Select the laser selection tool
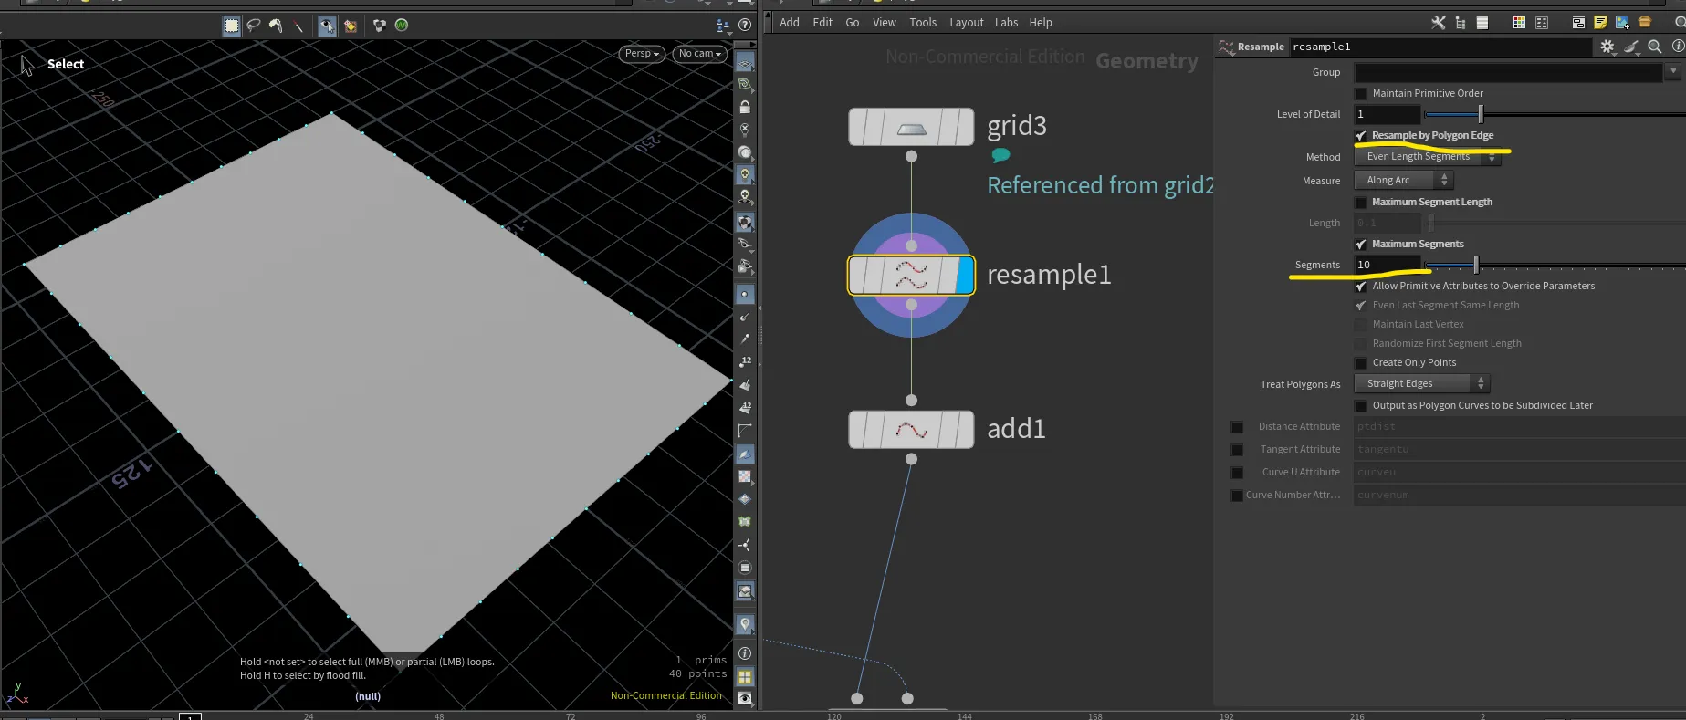This screenshot has height=720, width=1686. 298,26
